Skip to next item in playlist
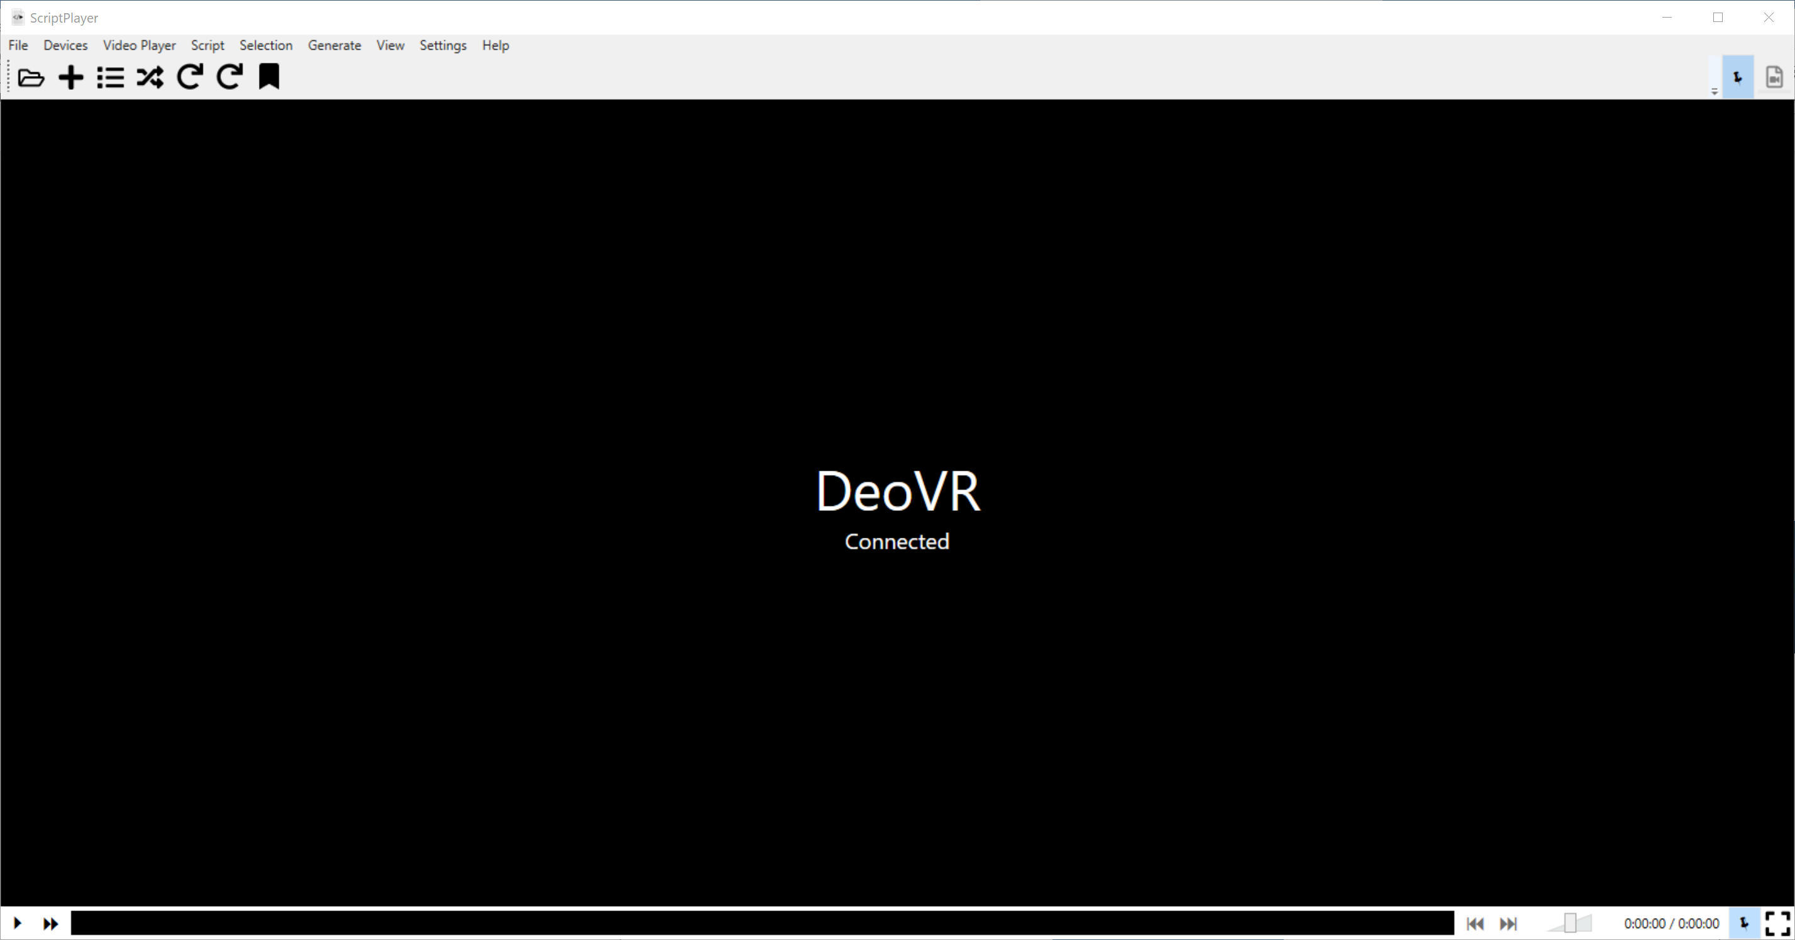This screenshot has width=1795, height=940. 1508,923
